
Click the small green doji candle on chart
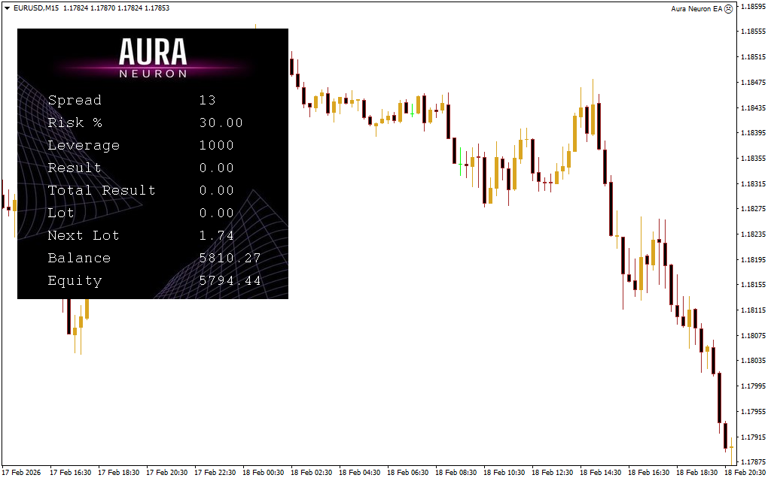460,163
